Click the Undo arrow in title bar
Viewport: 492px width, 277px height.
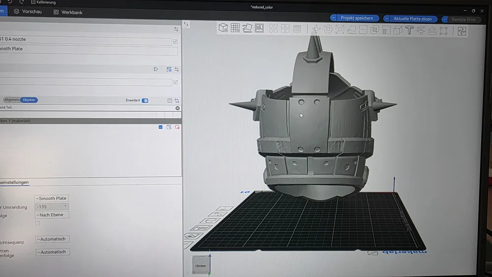(10, 1)
